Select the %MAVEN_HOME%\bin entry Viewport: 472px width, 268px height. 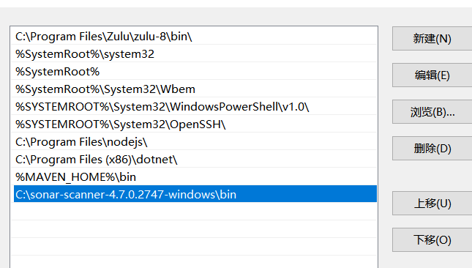tap(194, 176)
